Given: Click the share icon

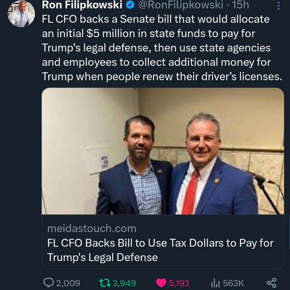Looking at the screenshot, I should pyautogui.click(x=271, y=282).
